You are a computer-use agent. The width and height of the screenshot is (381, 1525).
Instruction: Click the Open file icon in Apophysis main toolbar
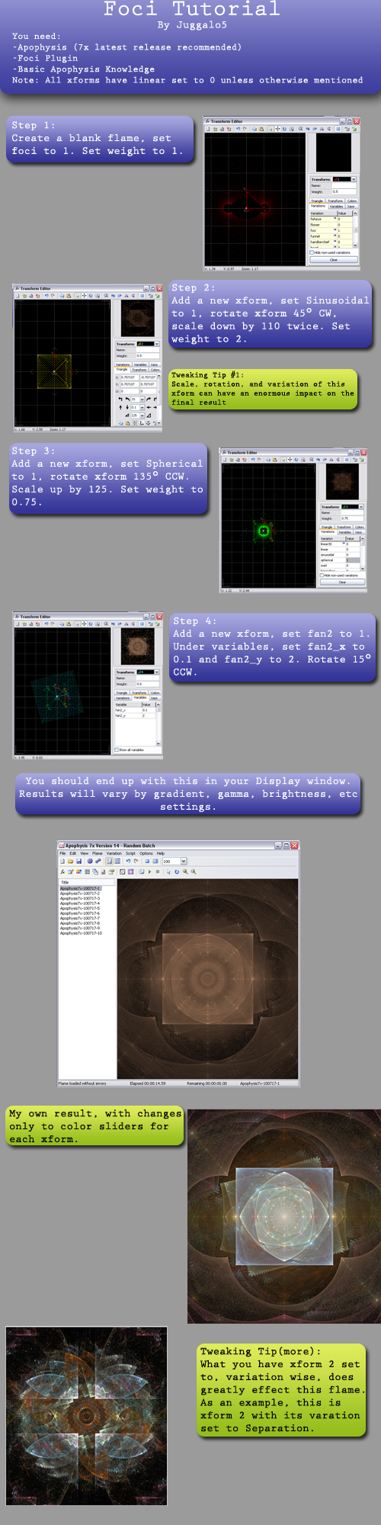tap(71, 861)
